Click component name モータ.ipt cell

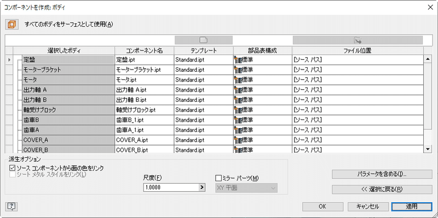(x=145, y=80)
